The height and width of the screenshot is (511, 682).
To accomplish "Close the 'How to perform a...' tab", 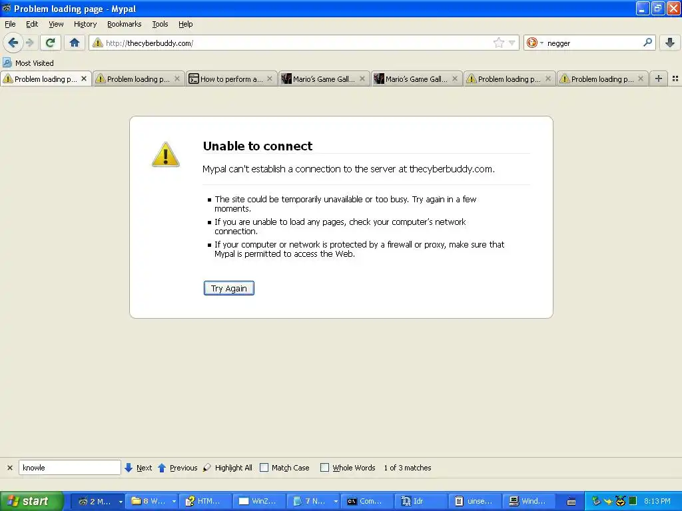I will point(270,79).
